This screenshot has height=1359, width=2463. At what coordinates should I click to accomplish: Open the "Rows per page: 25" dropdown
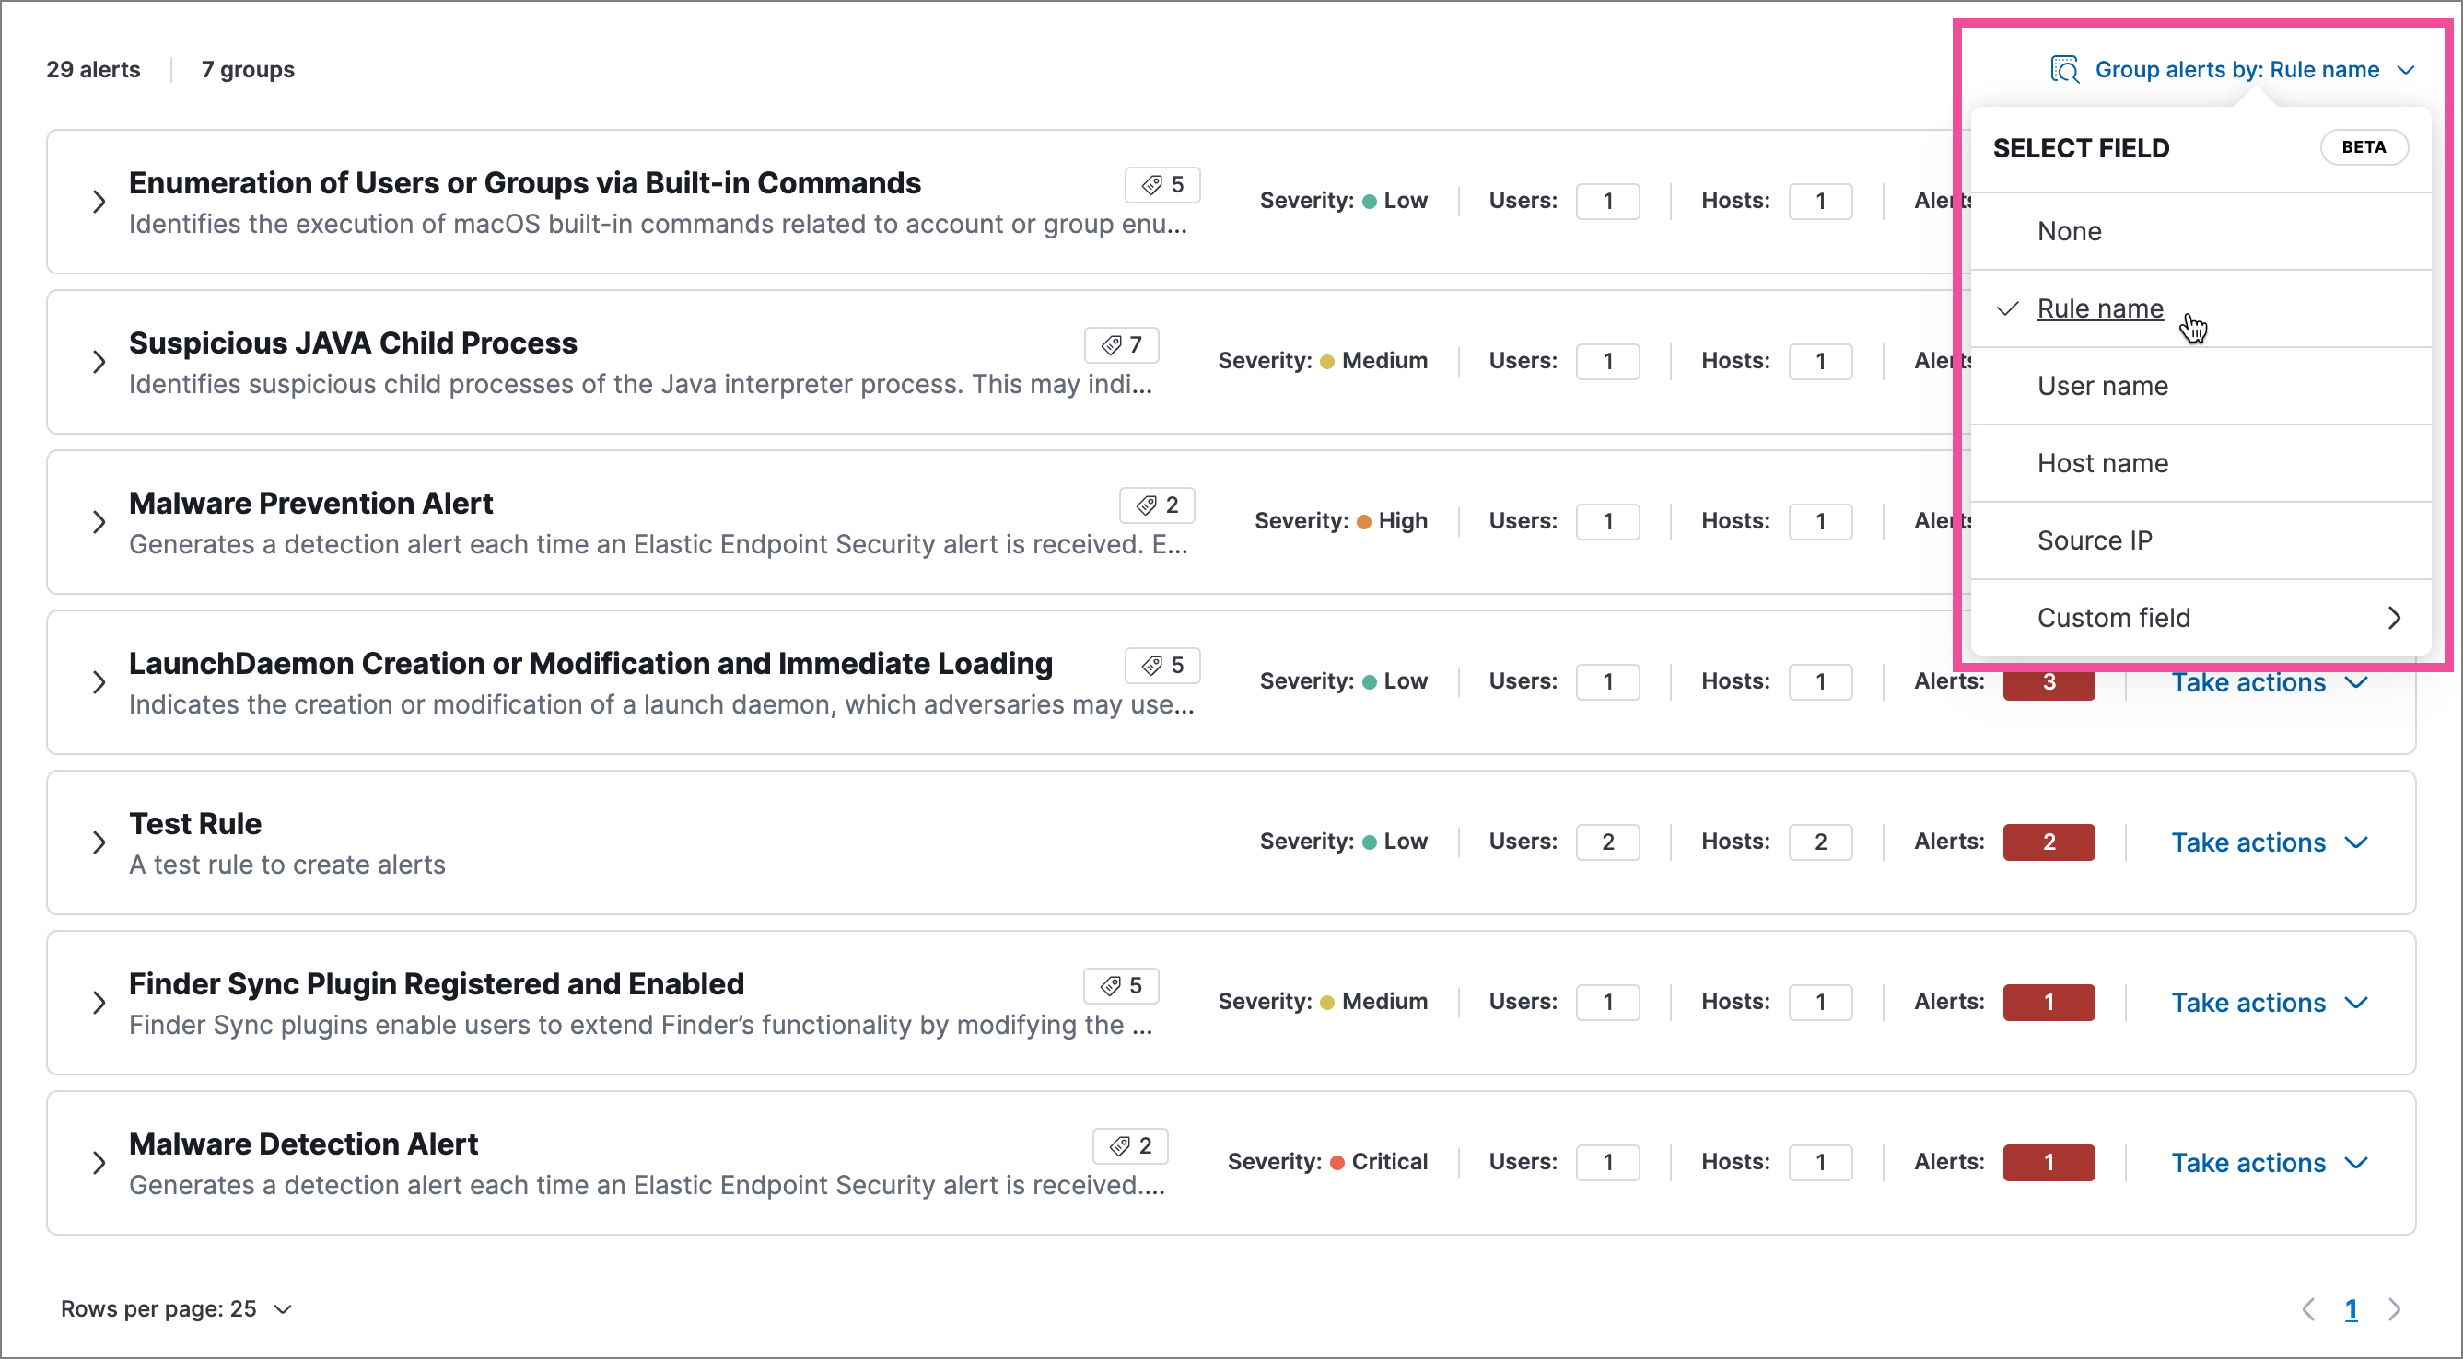point(177,1308)
